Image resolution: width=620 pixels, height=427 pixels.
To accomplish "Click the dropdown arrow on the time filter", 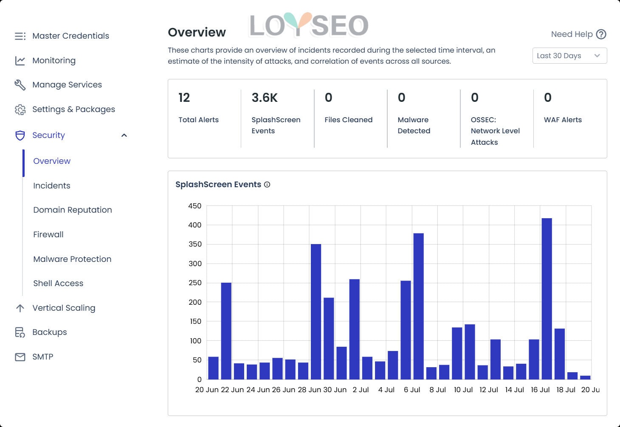I will (x=597, y=56).
